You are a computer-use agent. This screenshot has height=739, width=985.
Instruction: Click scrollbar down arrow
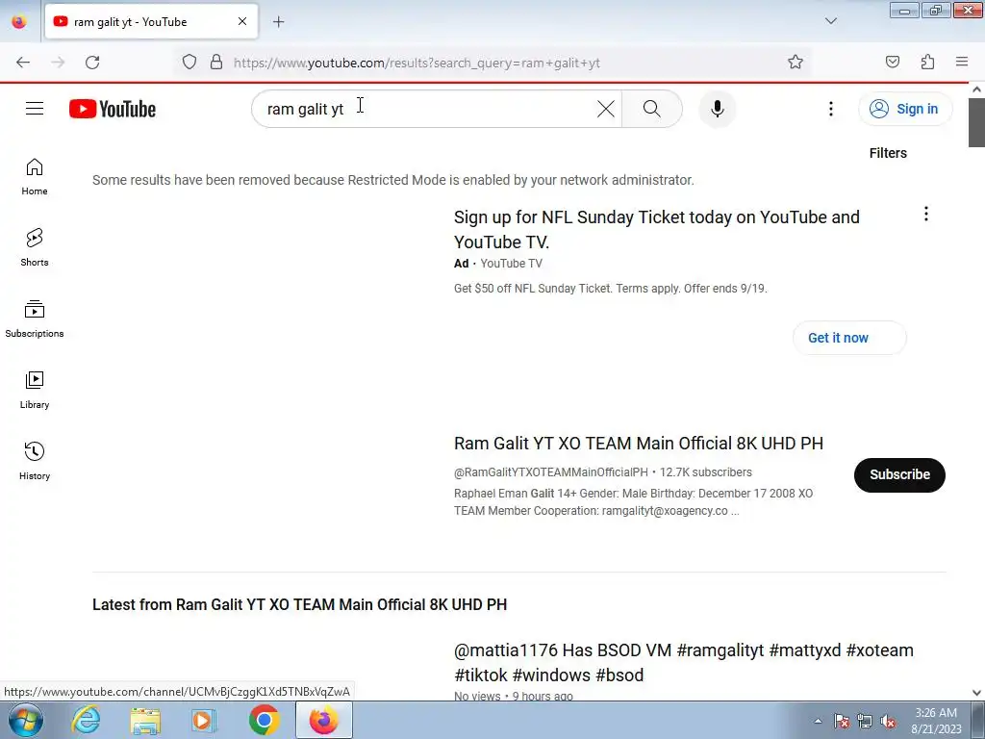tap(976, 693)
